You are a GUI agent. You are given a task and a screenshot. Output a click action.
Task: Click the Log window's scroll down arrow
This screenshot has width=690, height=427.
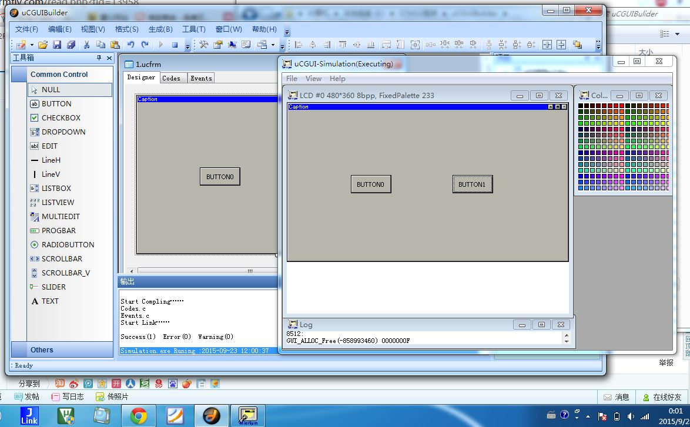coord(567,341)
